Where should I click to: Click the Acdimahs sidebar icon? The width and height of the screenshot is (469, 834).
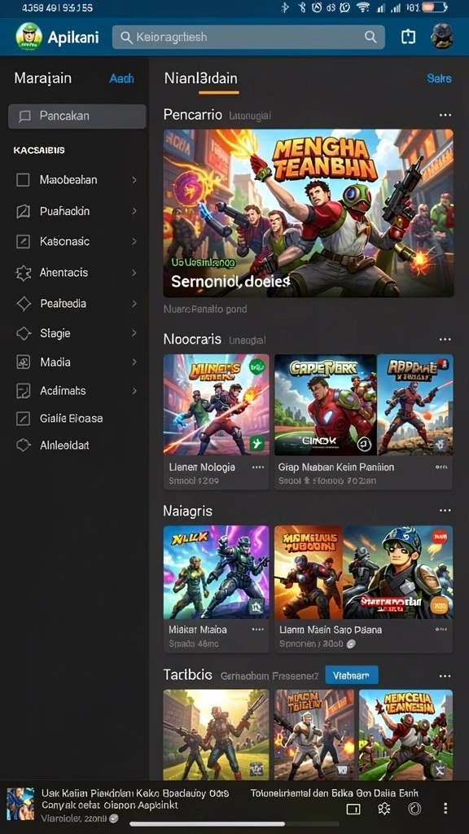[23, 391]
